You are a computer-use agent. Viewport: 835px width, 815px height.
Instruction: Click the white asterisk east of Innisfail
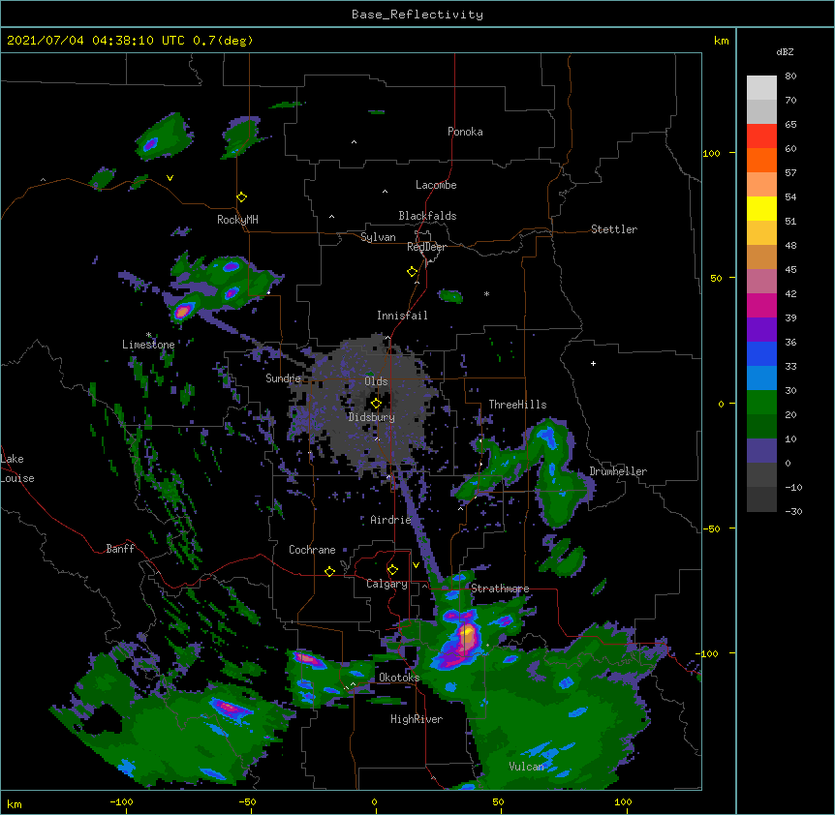tap(486, 293)
